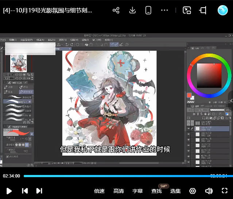Click the user avatar bubble
The image size is (233, 199).
[222, 10]
